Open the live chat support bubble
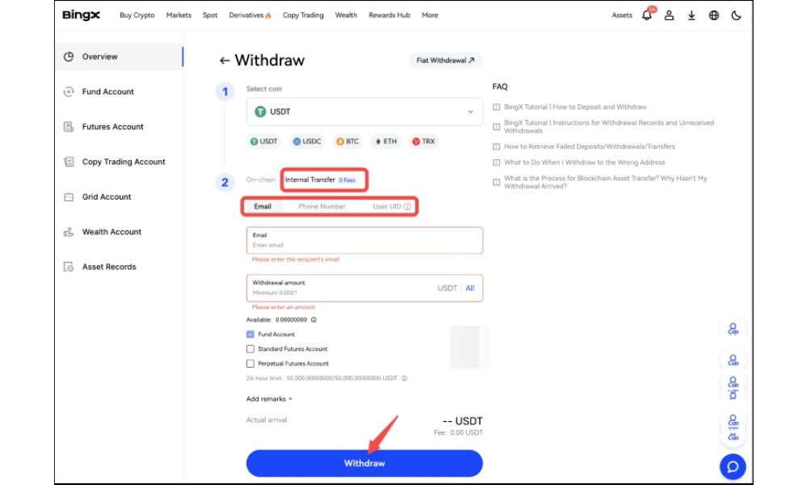The height and width of the screenshot is (485, 808). pos(732,466)
